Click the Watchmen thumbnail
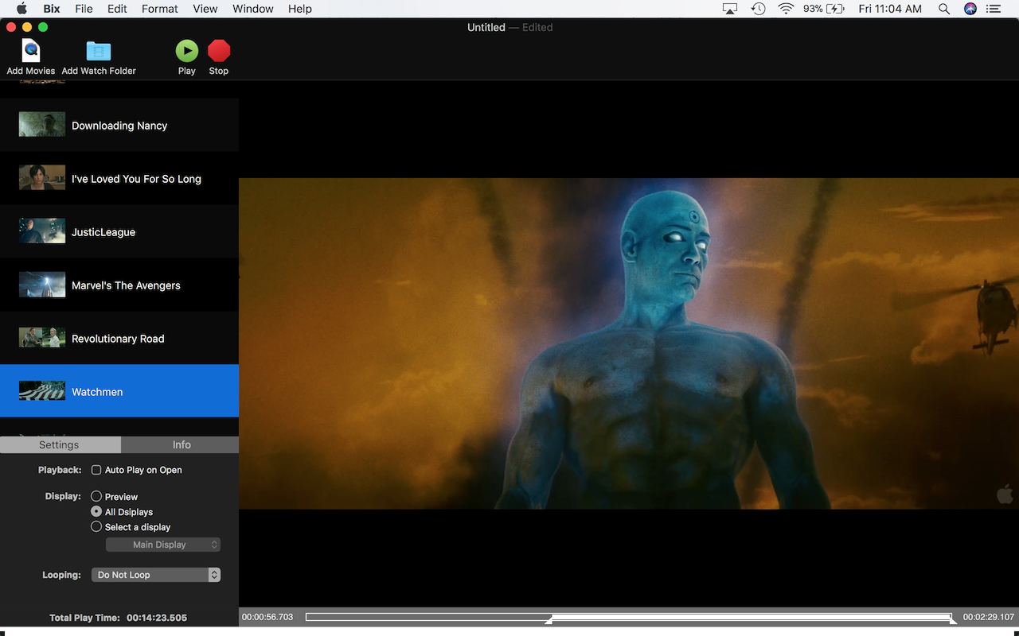The height and width of the screenshot is (636, 1019). click(x=42, y=391)
